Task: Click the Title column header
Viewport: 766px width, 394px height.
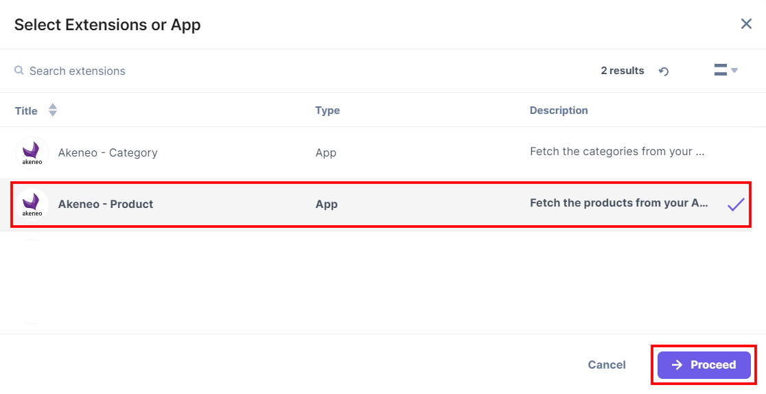Action: (x=26, y=111)
